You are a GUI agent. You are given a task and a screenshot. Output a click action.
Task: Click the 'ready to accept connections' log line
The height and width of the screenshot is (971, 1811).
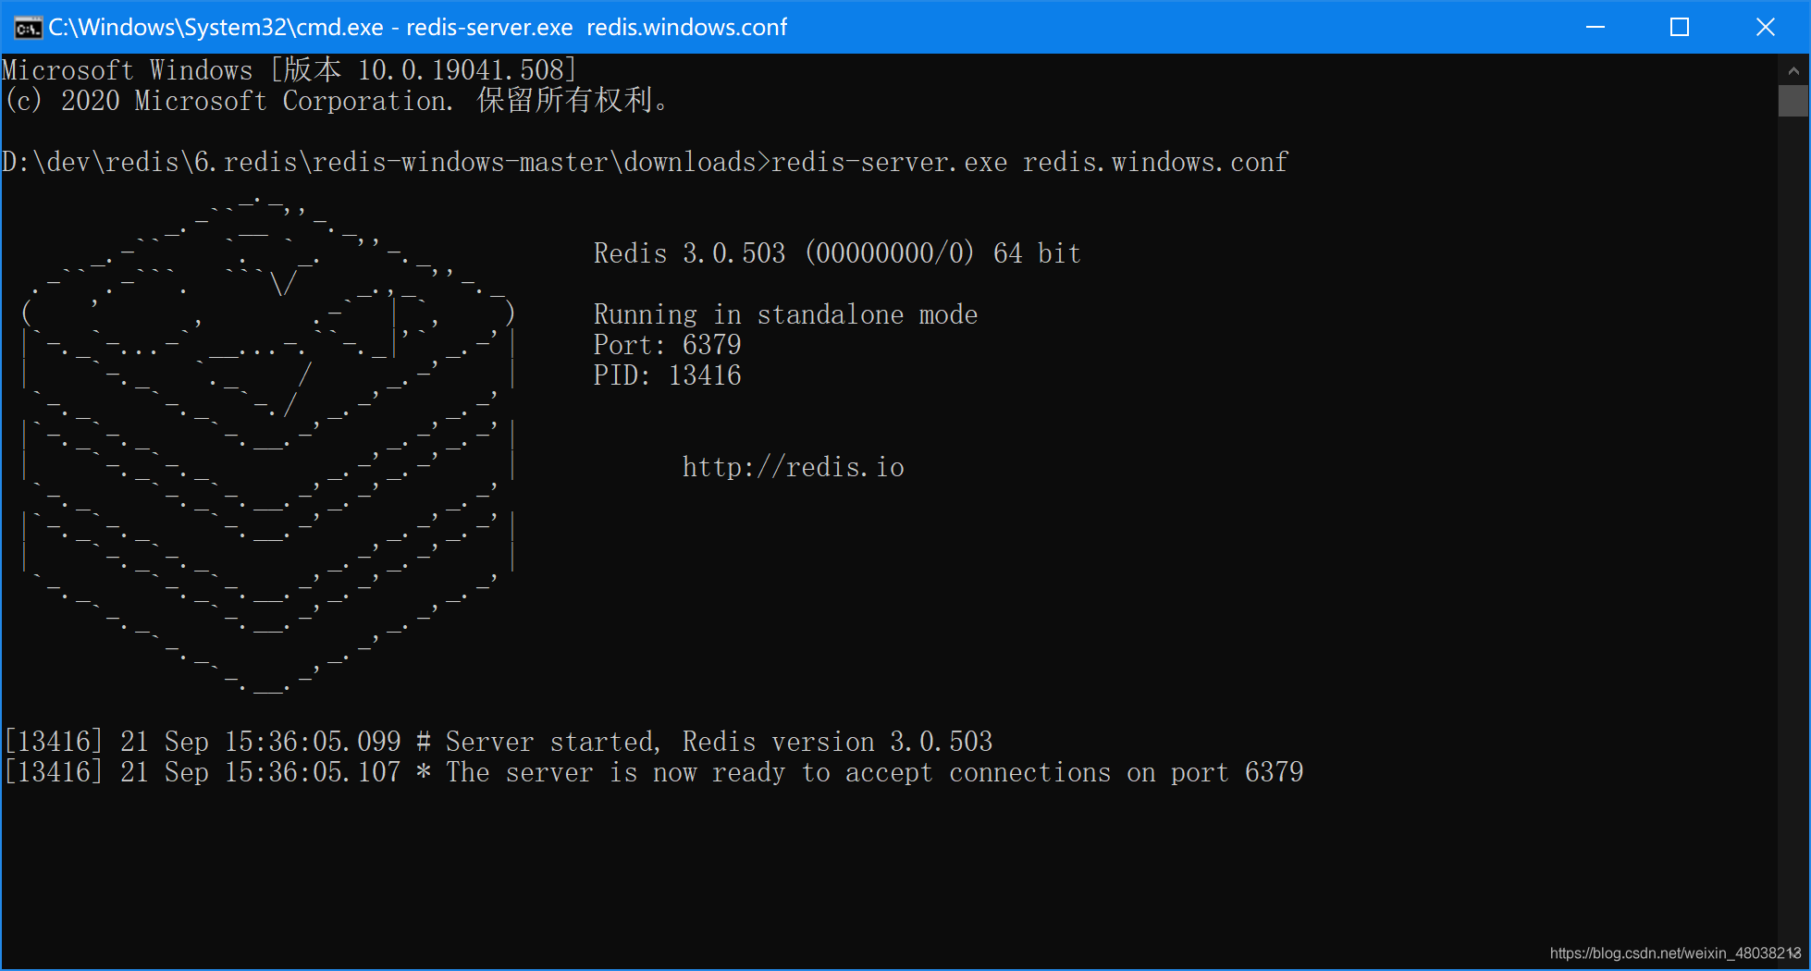(654, 772)
